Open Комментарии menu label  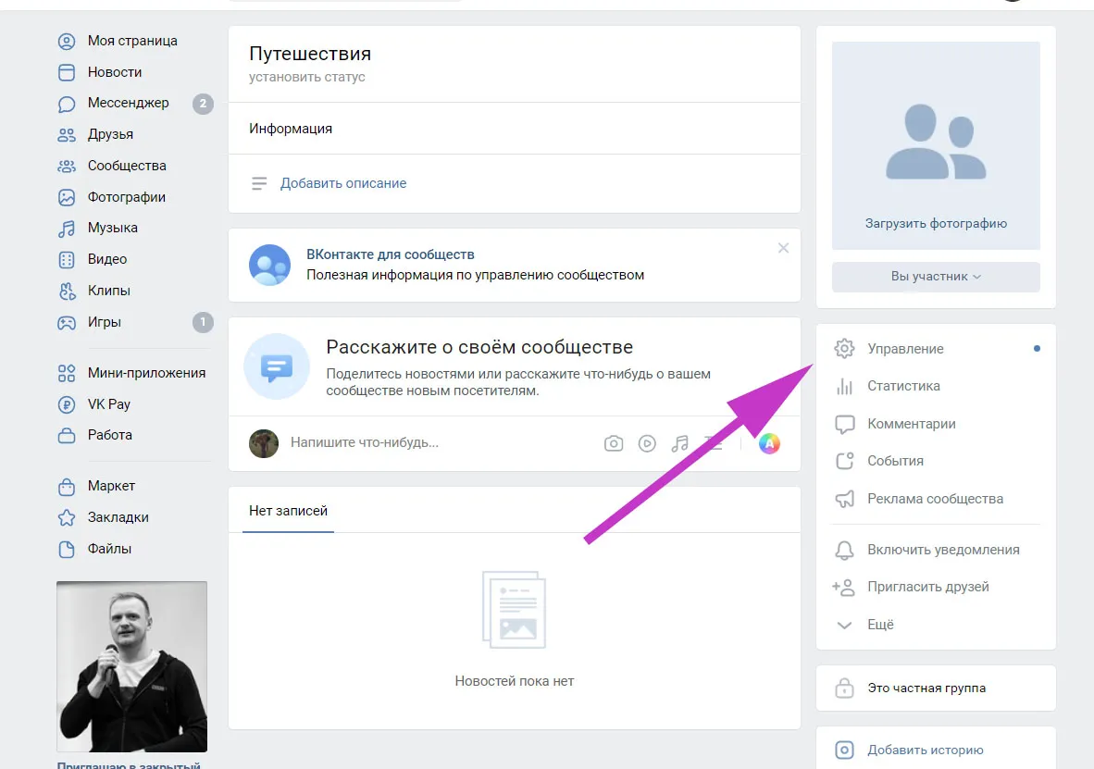point(911,424)
